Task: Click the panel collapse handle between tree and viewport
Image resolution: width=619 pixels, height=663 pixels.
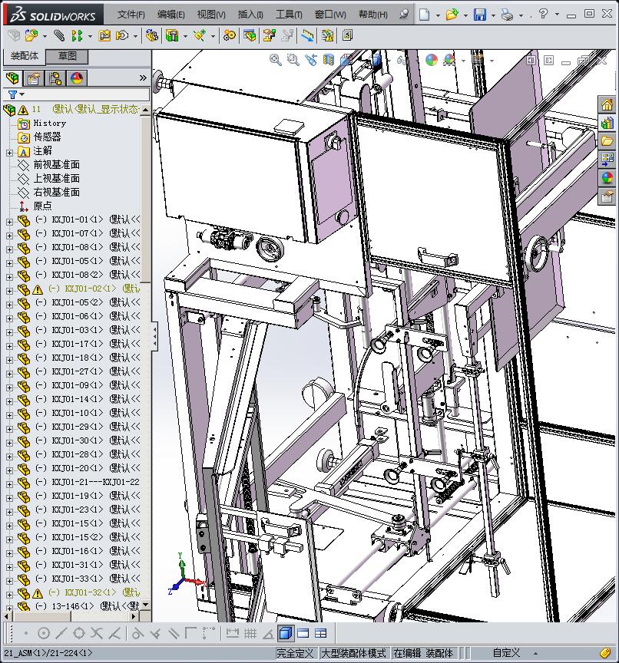Action: (x=155, y=336)
